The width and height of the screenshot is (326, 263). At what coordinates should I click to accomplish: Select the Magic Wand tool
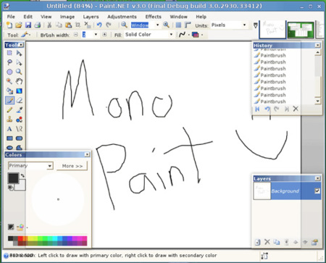(x=9, y=81)
